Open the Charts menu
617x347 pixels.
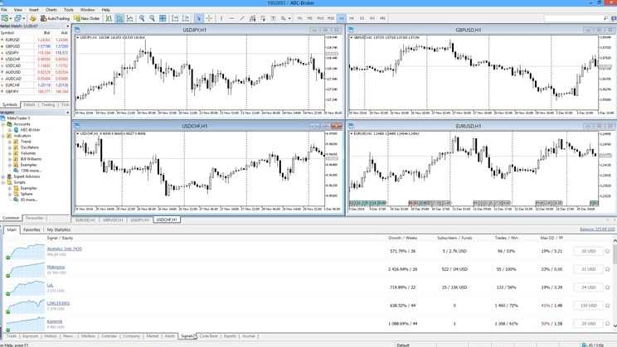51,10
